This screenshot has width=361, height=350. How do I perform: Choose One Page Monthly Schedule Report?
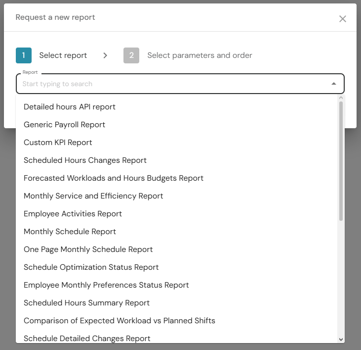88,249
